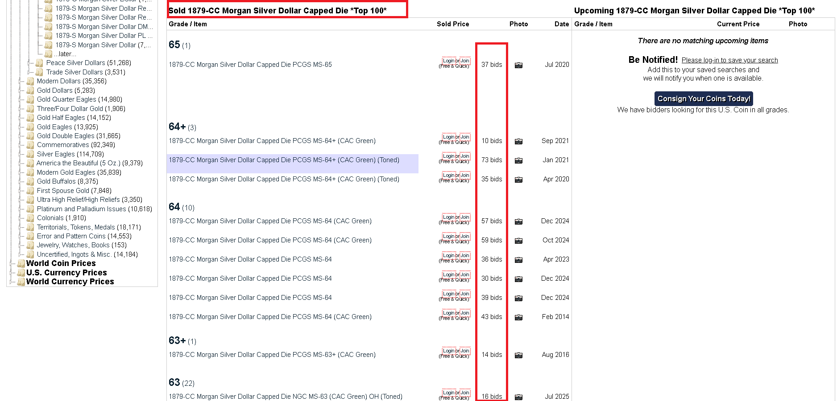Show photo for the Feb 2014 MS-64 sale
This screenshot has width=837, height=401.
518,317
